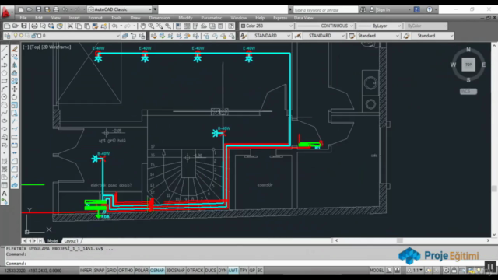Select the Multiline Text tool
The image size is (498, 280).
coord(5,194)
